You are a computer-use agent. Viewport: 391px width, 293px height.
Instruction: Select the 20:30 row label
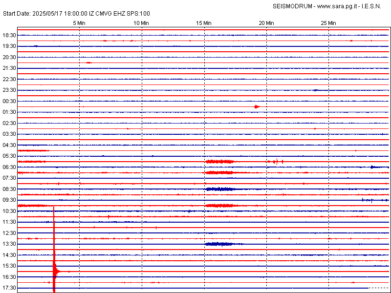[9, 57]
